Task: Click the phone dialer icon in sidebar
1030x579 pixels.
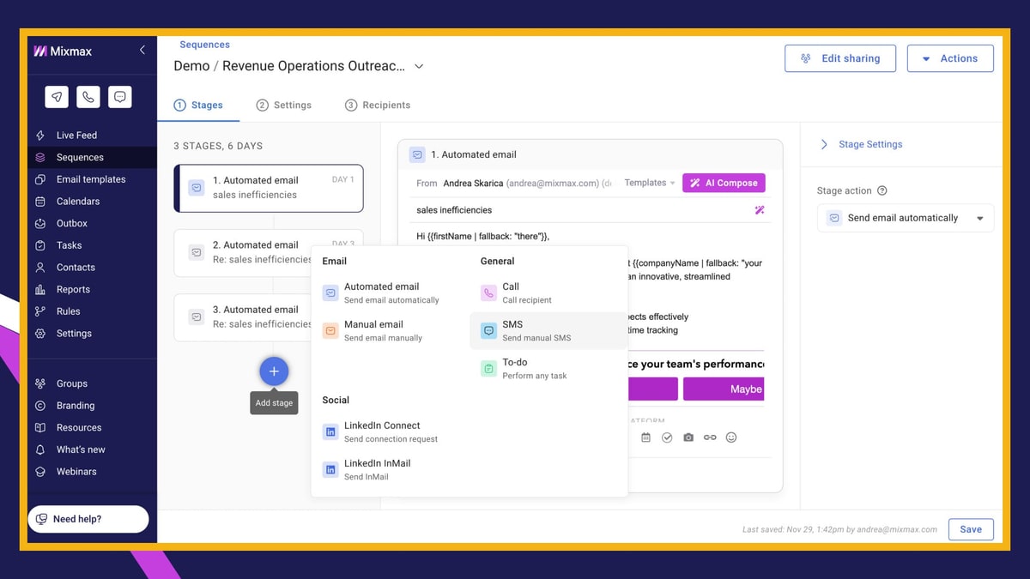Action: coord(88,97)
